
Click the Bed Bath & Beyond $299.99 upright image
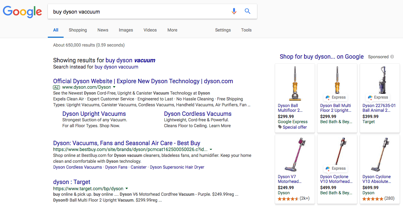pos(337,80)
